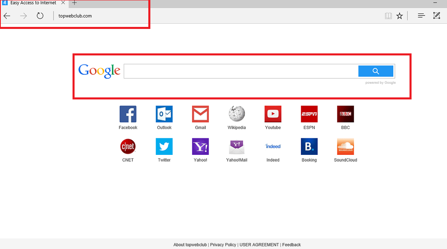Click the CNET text label
Image resolution: width=447 pixels, height=249 pixels.
(128, 160)
